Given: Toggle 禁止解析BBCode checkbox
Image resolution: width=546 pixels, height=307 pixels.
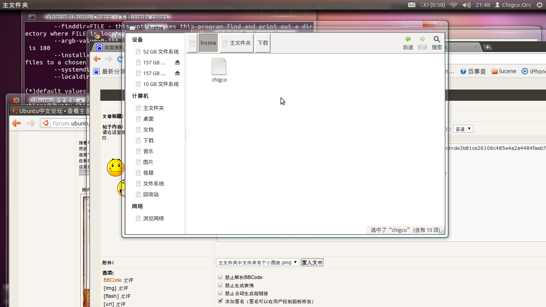Looking at the screenshot, I should (220, 277).
